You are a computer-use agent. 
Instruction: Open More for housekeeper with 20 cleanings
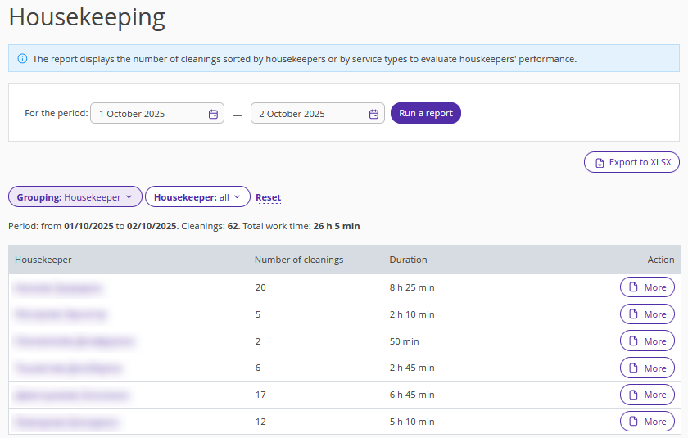(647, 287)
